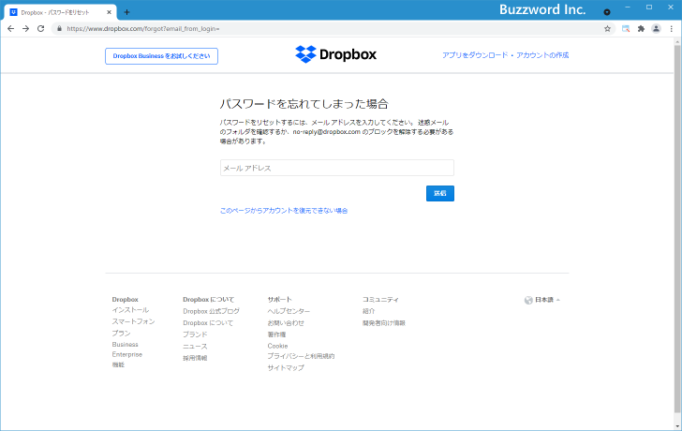This screenshot has width=682, height=431.
Task: Open footer Enterprise link
Action: (127, 354)
